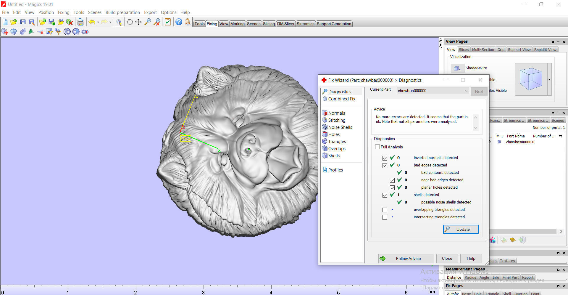
Task: Click the Close button in Fix Wizard
Action: coord(447,259)
